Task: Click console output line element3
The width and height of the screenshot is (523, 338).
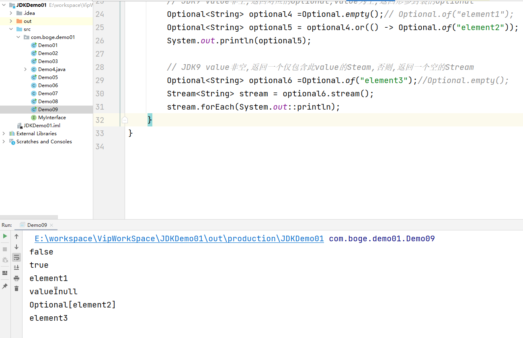Action: pyautogui.click(x=49, y=318)
